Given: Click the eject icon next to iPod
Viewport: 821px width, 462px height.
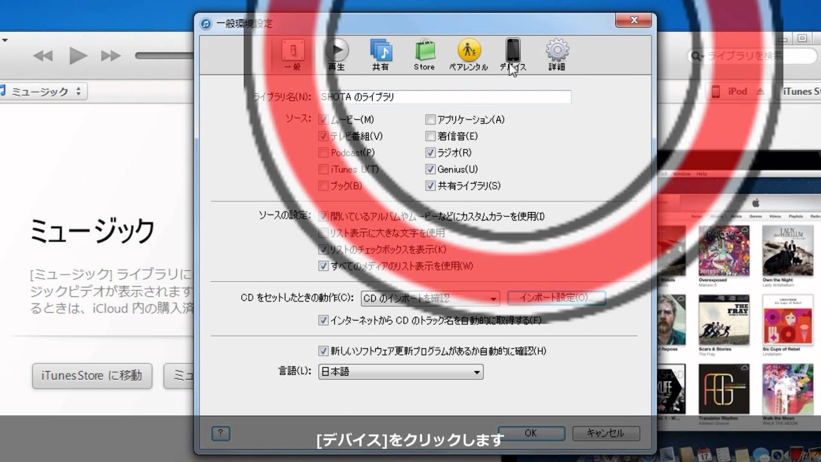Looking at the screenshot, I should (761, 92).
